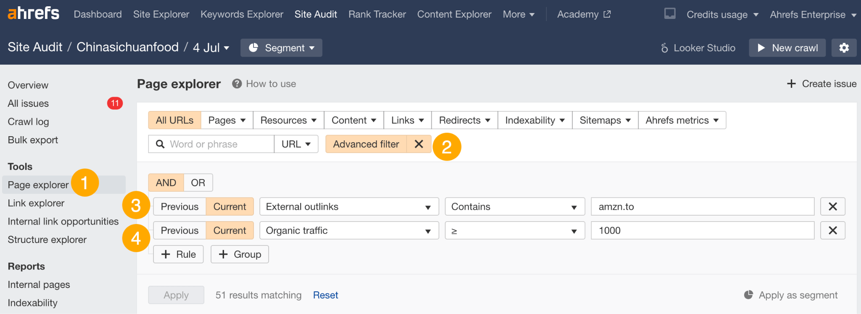Click the notifications screen icon in header
861x314 pixels.
pos(670,14)
